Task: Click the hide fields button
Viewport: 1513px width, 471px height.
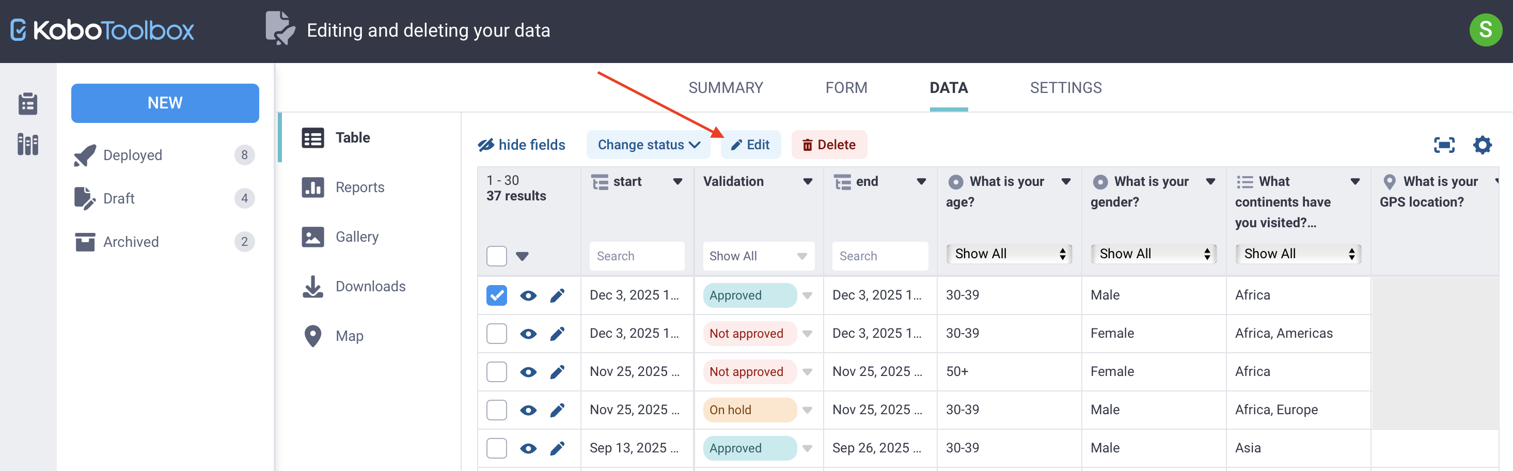Action: tap(522, 145)
